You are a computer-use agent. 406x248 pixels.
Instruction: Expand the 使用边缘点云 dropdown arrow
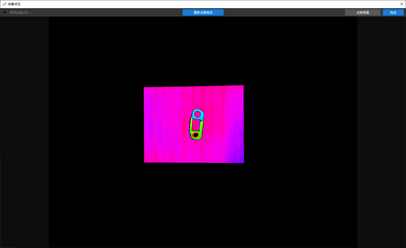(x=31, y=13)
